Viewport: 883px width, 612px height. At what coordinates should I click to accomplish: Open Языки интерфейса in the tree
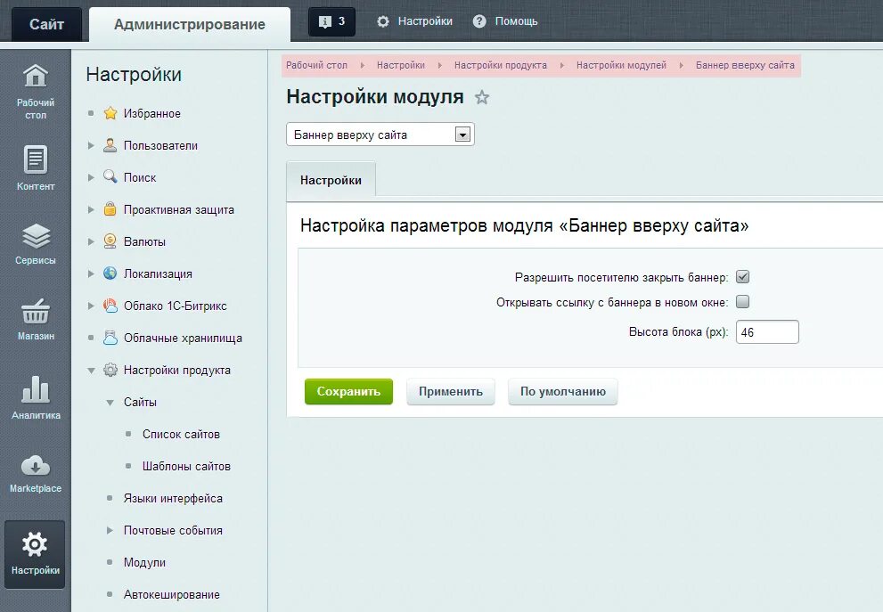(x=173, y=498)
